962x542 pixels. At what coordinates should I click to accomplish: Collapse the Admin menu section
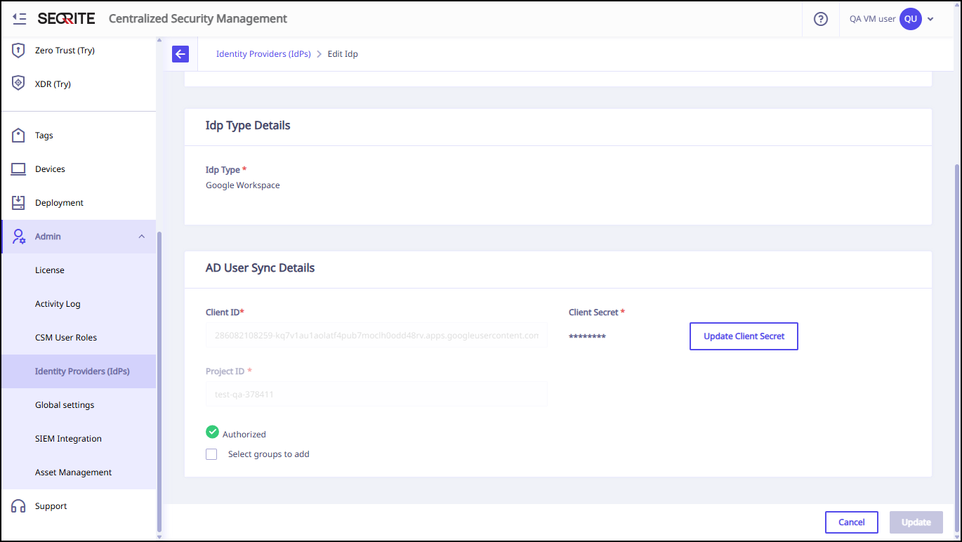coord(141,237)
